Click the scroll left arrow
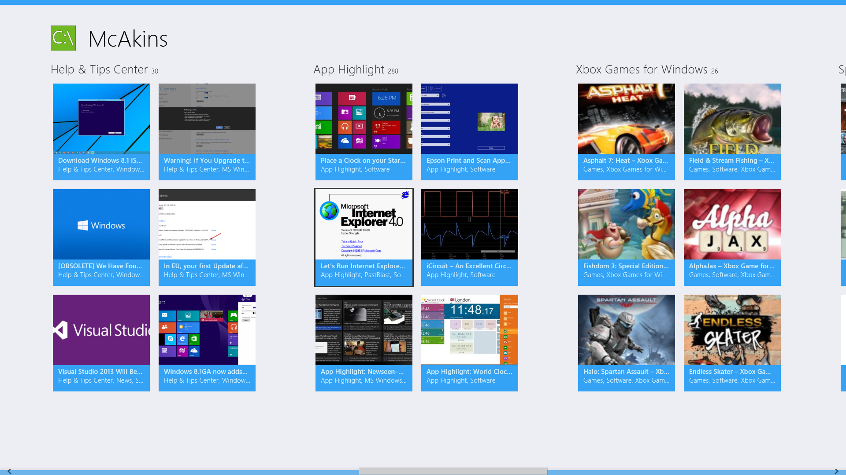The height and width of the screenshot is (475, 846). (x=9, y=471)
